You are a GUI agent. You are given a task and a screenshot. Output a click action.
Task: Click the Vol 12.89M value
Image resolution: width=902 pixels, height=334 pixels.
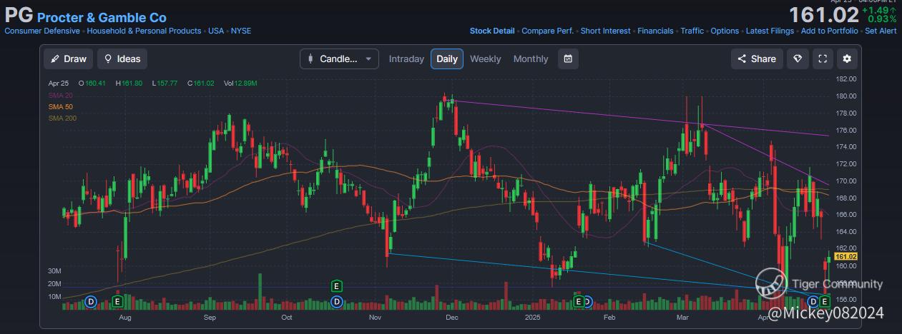click(x=240, y=83)
